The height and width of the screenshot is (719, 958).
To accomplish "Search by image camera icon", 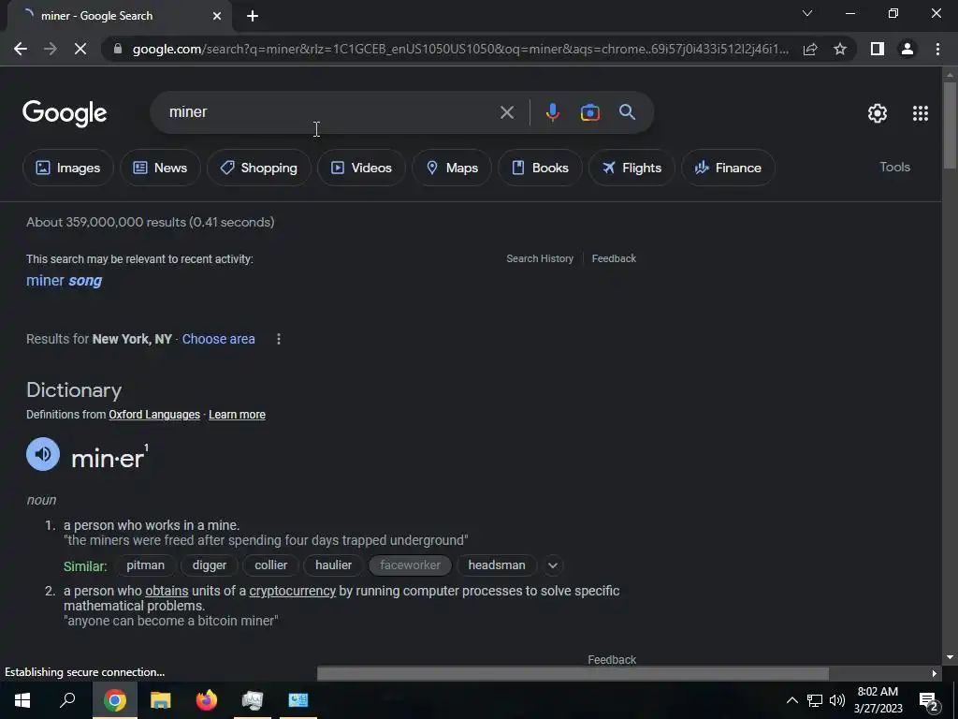I will (589, 112).
